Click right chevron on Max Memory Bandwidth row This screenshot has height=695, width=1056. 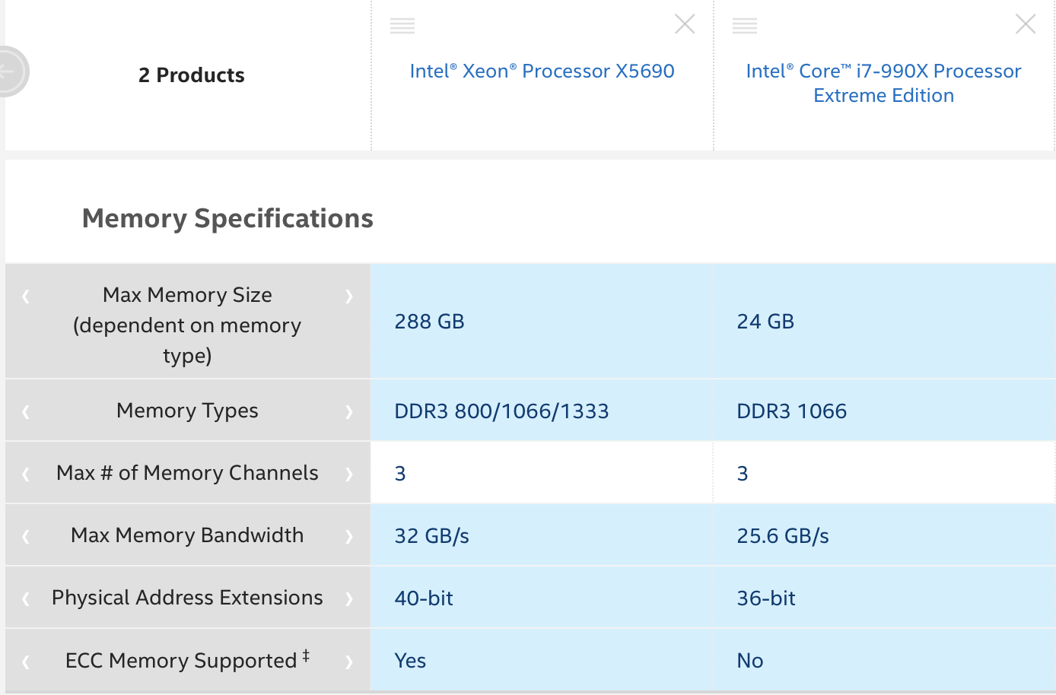[349, 536]
